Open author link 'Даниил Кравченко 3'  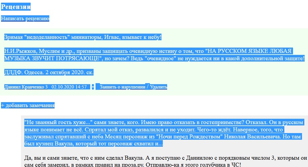tap(26, 87)
